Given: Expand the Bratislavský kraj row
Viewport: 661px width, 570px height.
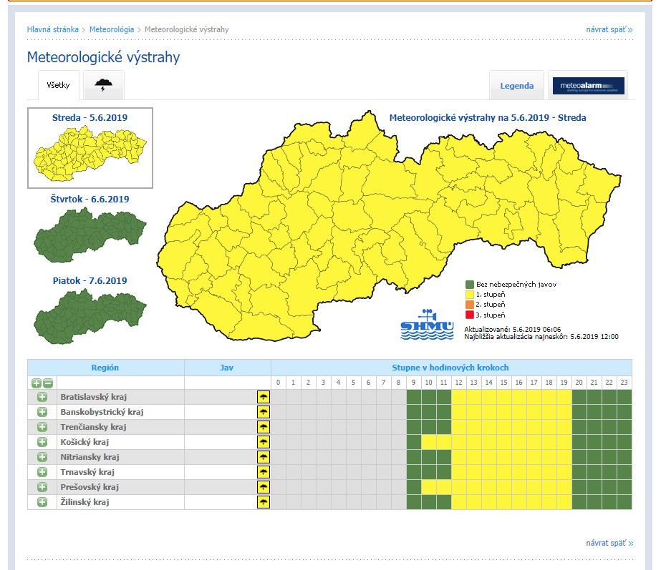Looking at the screenshot, I should pos(42,397).
